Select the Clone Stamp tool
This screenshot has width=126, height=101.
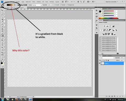(2, 29)
